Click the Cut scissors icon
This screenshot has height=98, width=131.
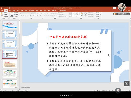point(4,13)
